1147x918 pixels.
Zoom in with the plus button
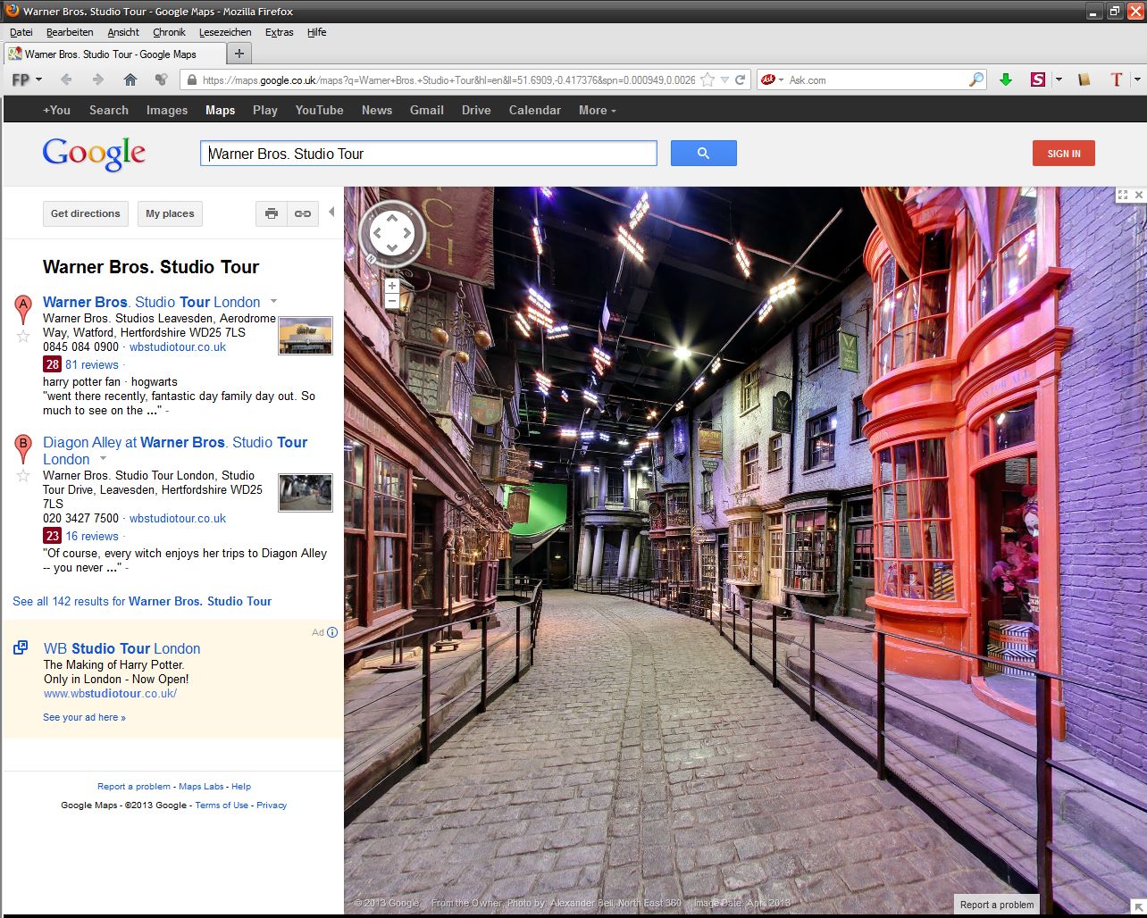point(392,286)
